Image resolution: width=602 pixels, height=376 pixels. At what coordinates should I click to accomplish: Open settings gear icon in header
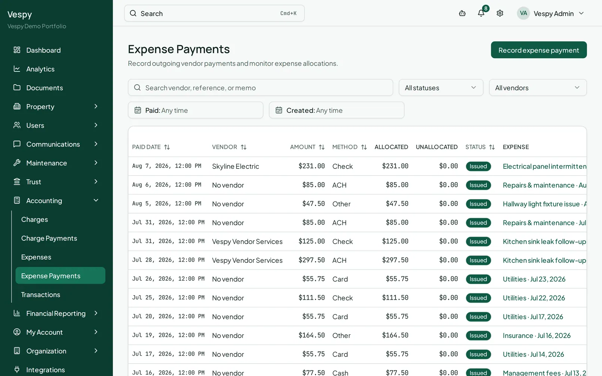click(500, 14)
